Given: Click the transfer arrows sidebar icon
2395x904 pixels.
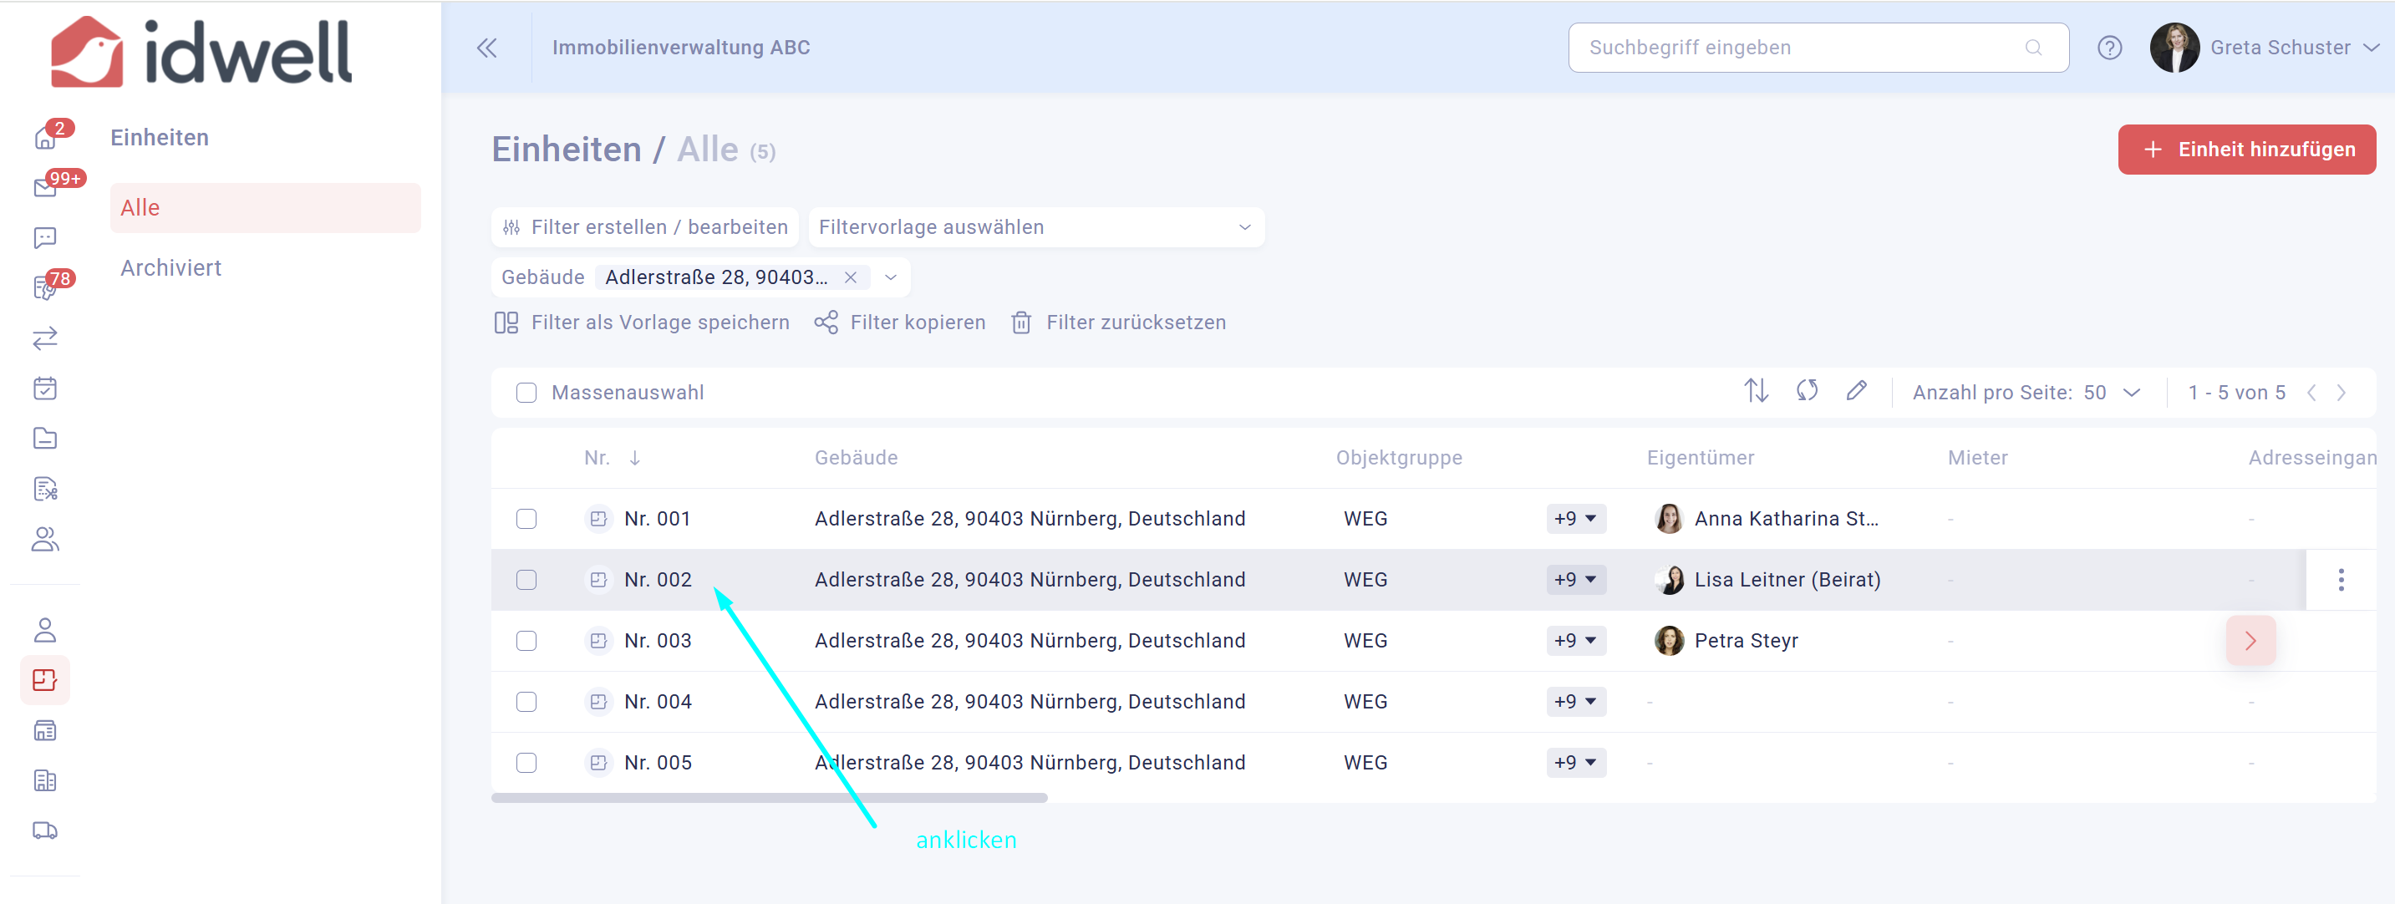Looking at the screenshot, I should [44, 338].
